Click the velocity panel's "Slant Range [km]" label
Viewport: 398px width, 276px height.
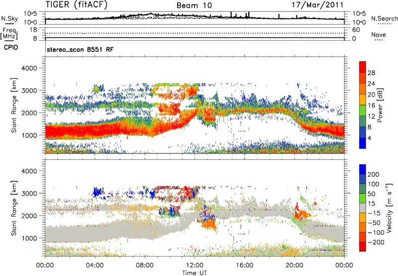click(14, 208)
